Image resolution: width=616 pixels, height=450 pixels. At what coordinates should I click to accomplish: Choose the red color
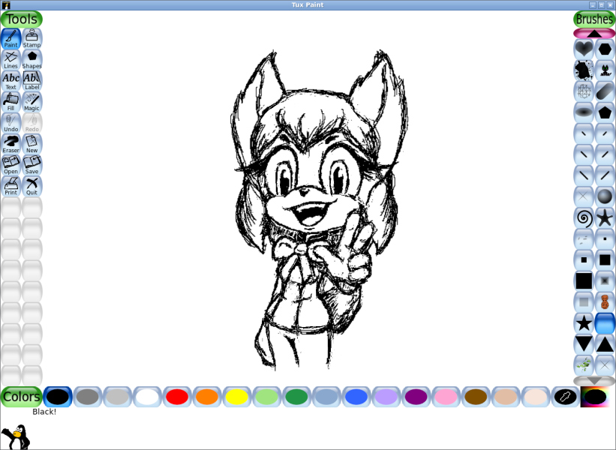tap(177, 397)
